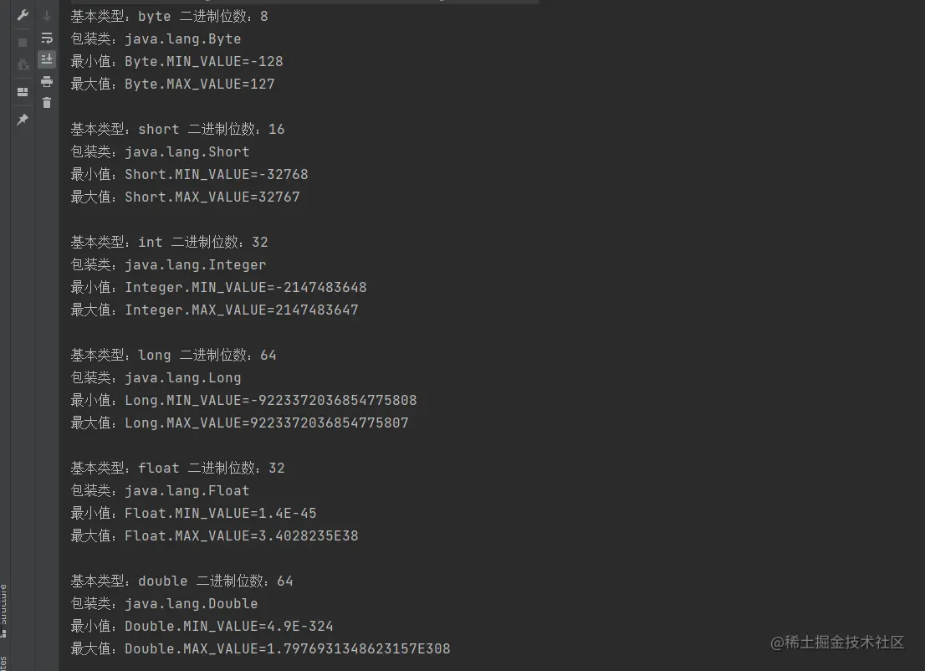Toggle soft-wrap for console output

click(x=47, y=38)
